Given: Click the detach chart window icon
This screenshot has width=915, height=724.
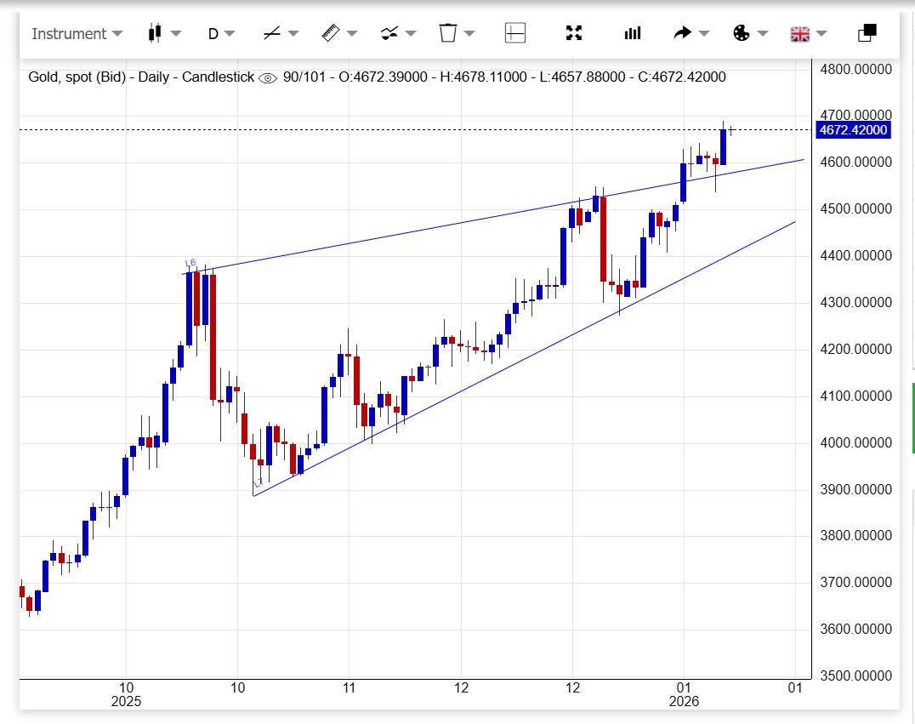Looking at the screenshot, I should coord(867,33).
